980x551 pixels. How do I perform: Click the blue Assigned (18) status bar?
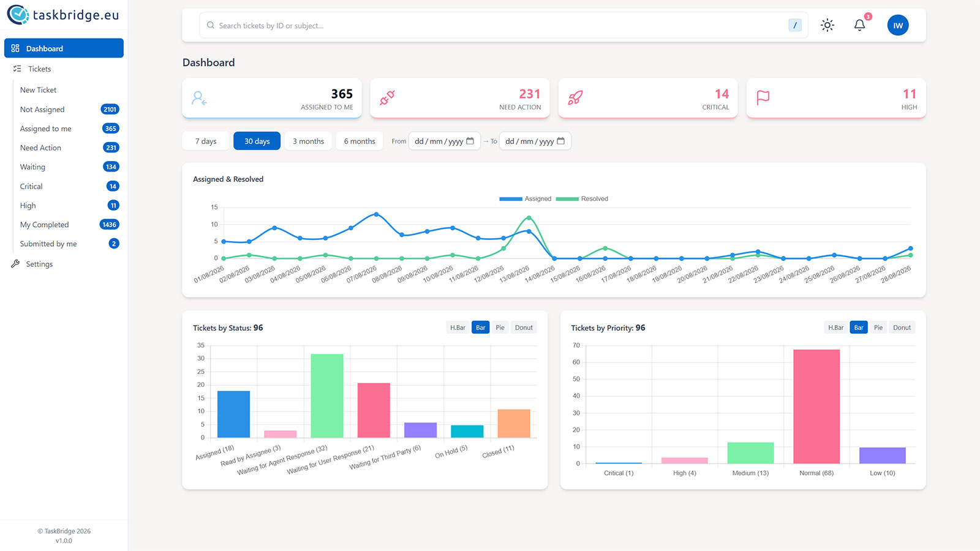[x=233, y=414]
